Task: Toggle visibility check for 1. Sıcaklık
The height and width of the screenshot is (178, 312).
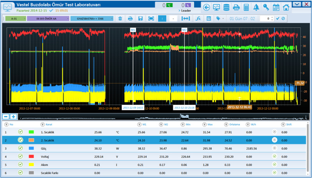Action: 20,132
